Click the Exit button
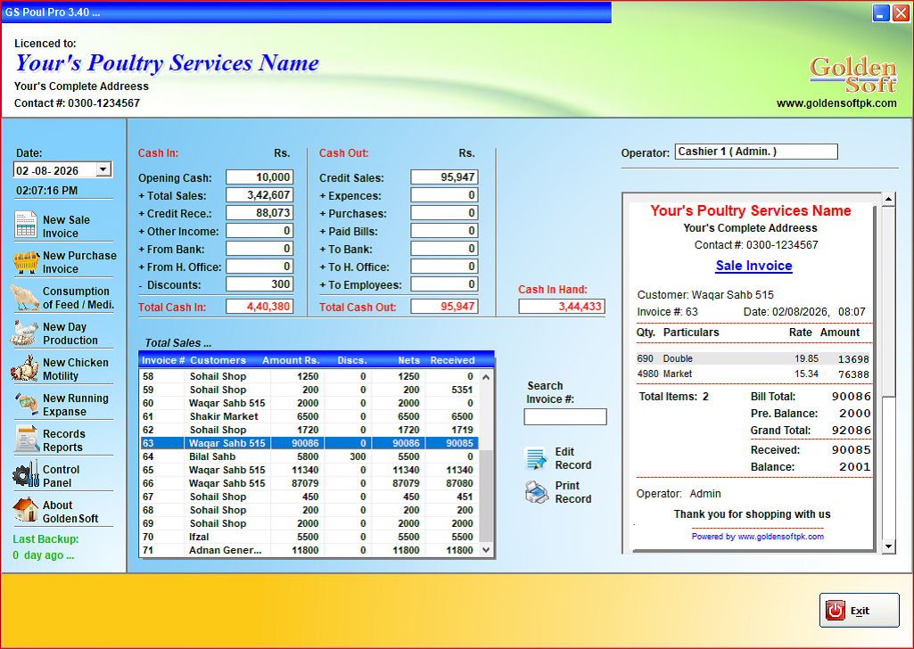This screenshot has height=649, width=914. point(860,610)
